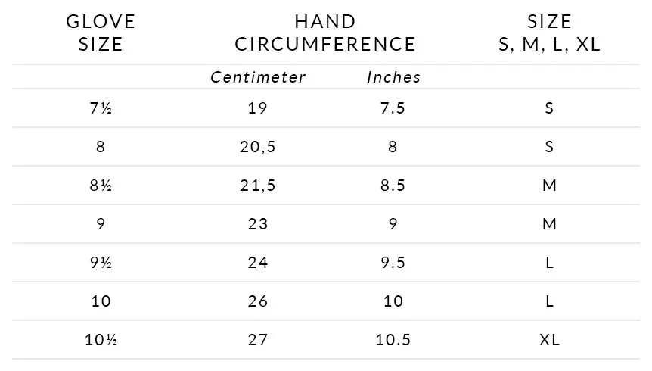Select the Inches subheading

tap(393, 77)
